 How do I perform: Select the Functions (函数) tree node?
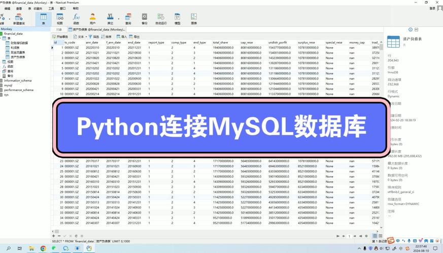pyautogui.click(x=10, y=66)
